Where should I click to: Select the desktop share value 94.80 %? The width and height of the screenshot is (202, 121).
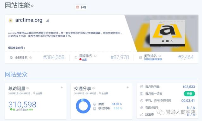click(x=117, y=104)
